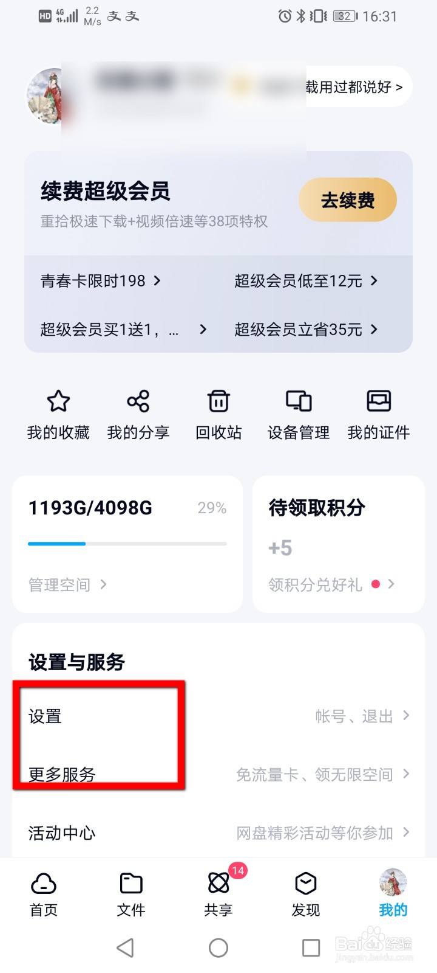Expand 更多服务 row chevron
The image size is (437, 973).
click(406, 774)
